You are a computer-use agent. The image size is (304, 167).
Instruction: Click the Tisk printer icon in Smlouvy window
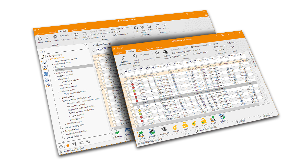click(136, 27)
